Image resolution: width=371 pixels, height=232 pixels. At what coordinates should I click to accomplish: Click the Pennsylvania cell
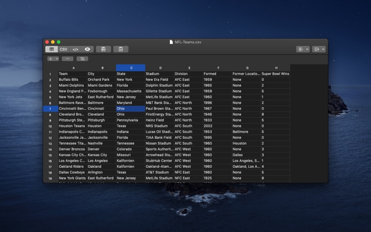131,120
